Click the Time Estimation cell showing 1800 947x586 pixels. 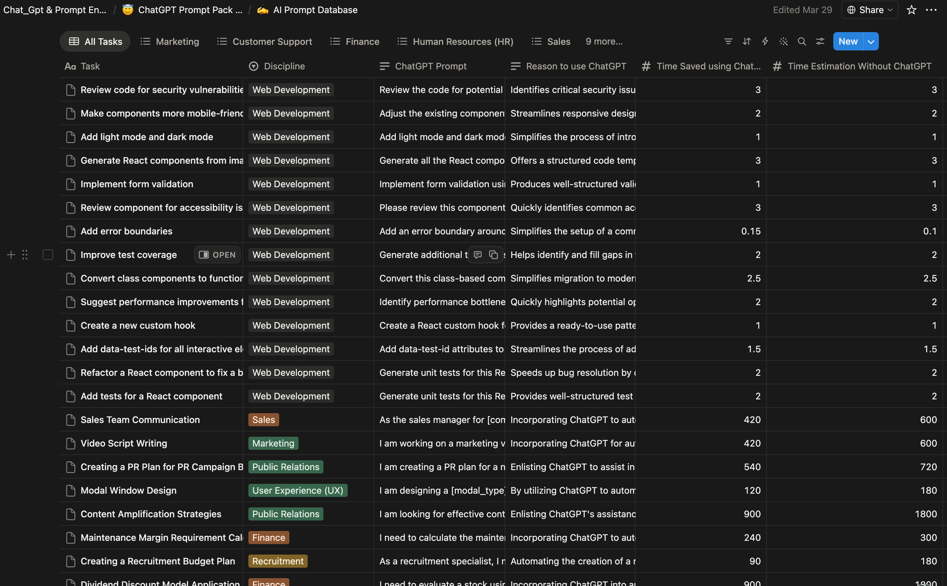[x=855, y=514]
